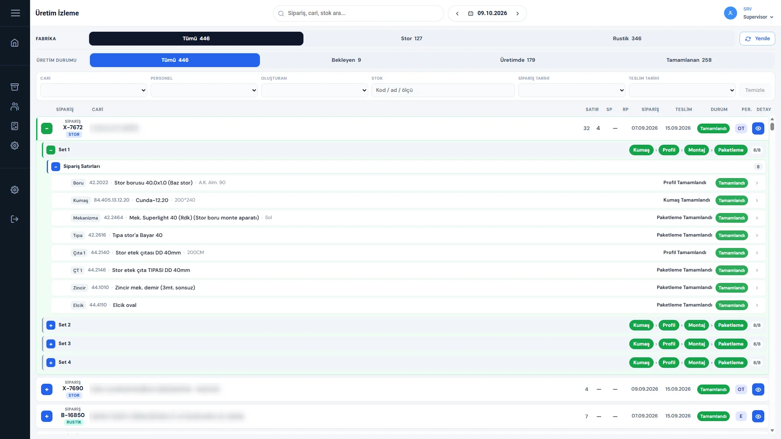781x439 pixels.
Task: Expand order X-7690
Action: (x=47, y=389)
